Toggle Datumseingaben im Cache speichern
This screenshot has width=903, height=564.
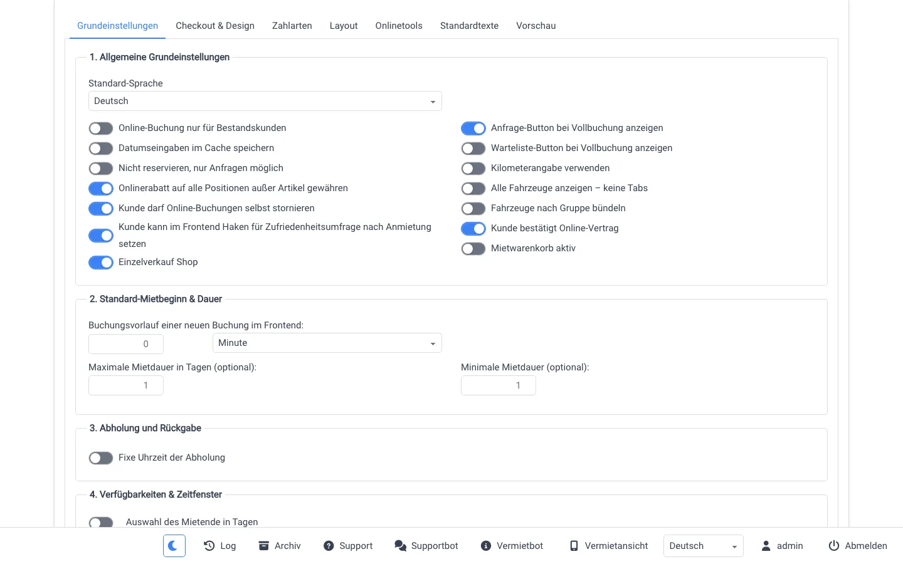(101, 149)
